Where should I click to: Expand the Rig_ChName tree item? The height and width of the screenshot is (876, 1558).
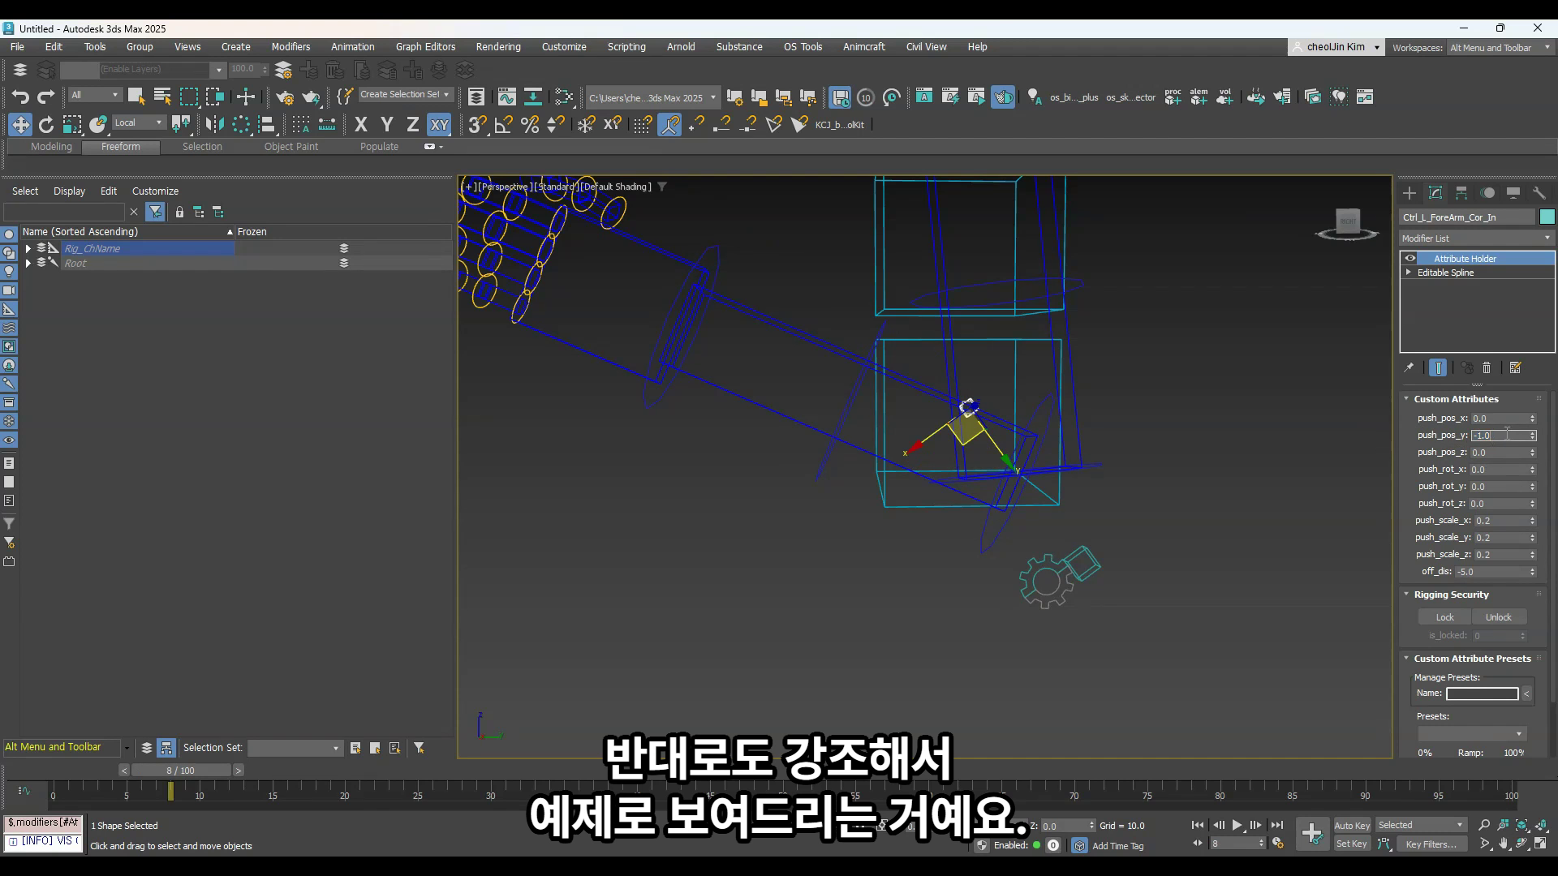coord(28,249)
